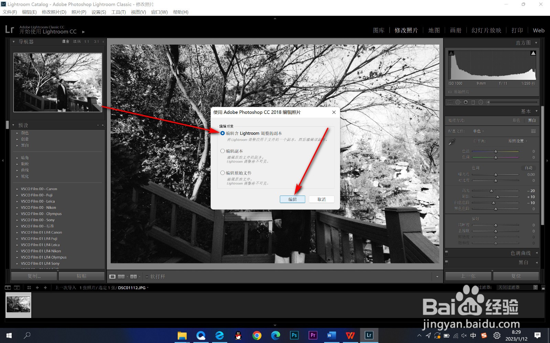Select the graduated filter tool icon
Viewport: 550px width, 343px height.
(x=473, y=102)
